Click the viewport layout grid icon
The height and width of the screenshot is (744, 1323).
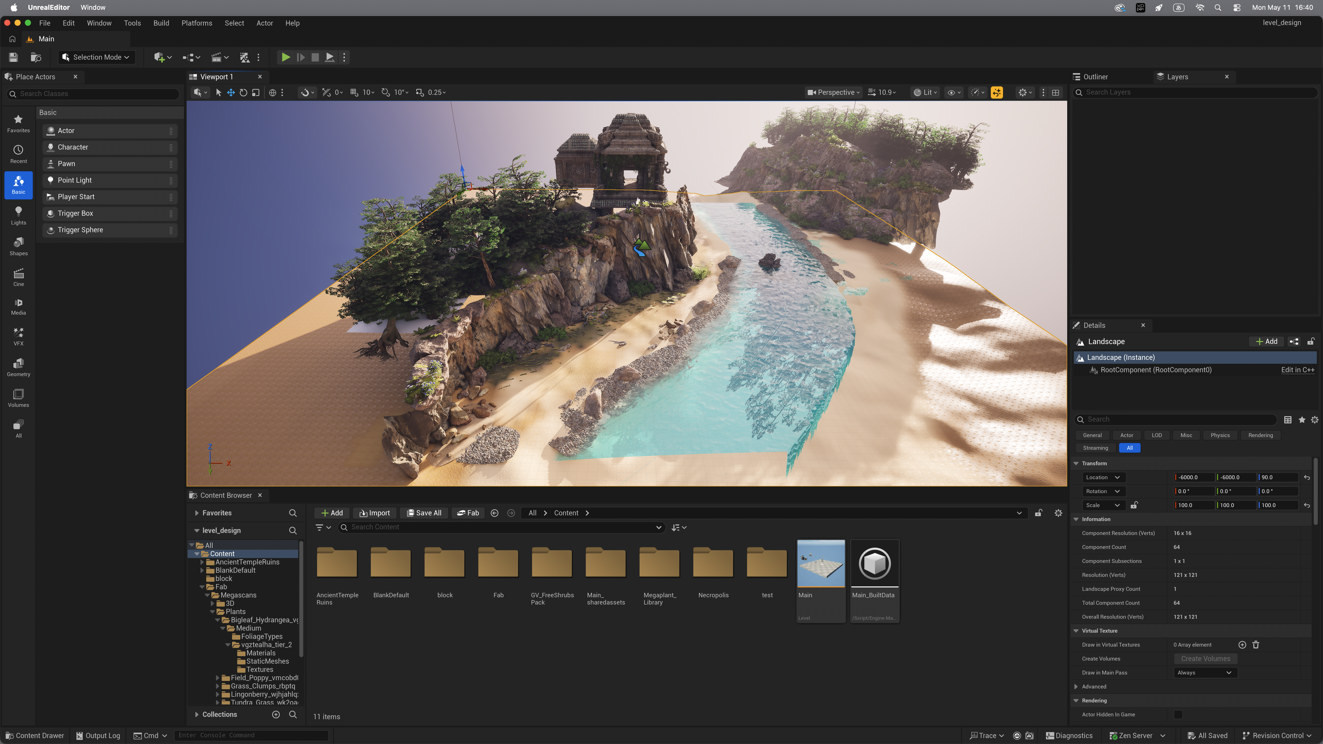click(1055, 92)
